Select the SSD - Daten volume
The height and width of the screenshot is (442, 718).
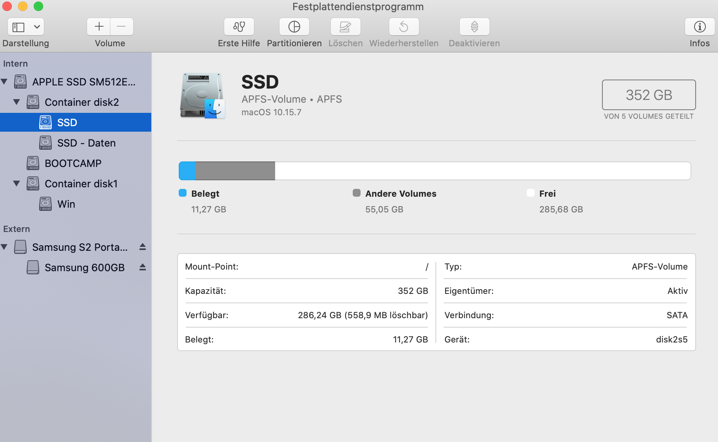pos(86,143)
